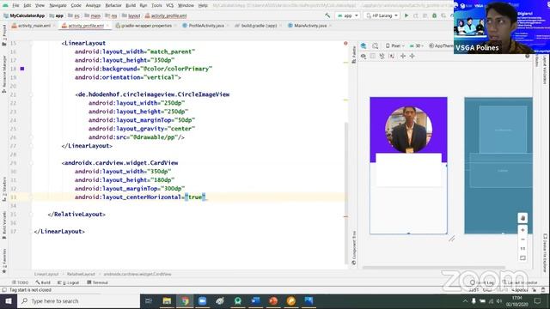Open the Build Variants tool window
Viewport: 550px width, 309px height.
[4, 225]
